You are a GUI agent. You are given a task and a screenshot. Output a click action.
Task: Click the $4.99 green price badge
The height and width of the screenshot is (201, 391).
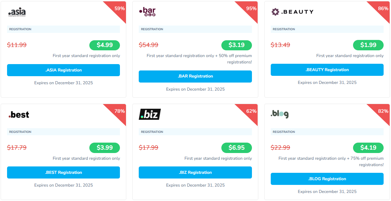pyautogui.click(x=104, y=45)
